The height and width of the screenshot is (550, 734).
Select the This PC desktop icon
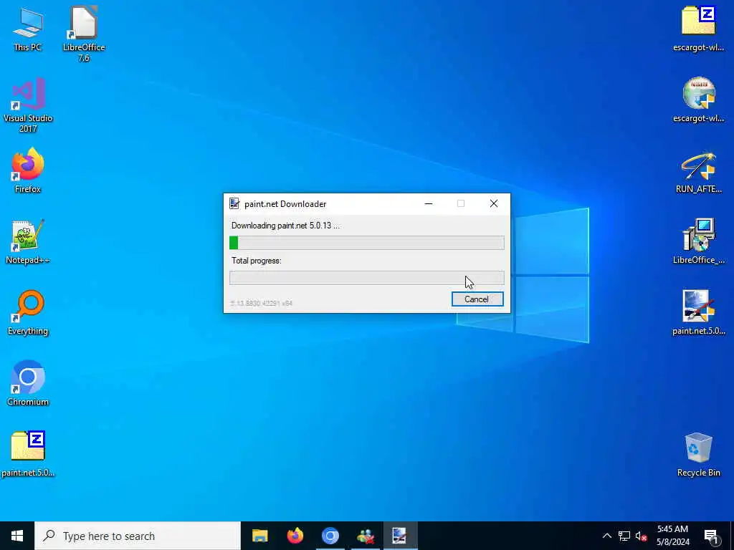click(28, 29)
